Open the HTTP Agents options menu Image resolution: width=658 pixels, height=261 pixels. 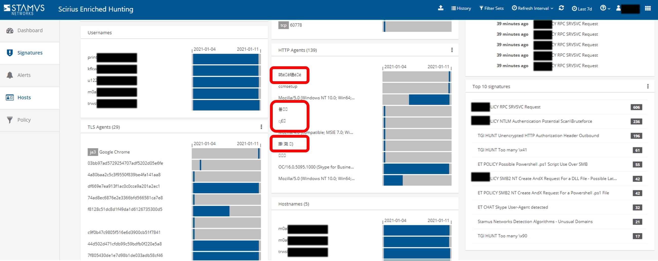(452, 50)
